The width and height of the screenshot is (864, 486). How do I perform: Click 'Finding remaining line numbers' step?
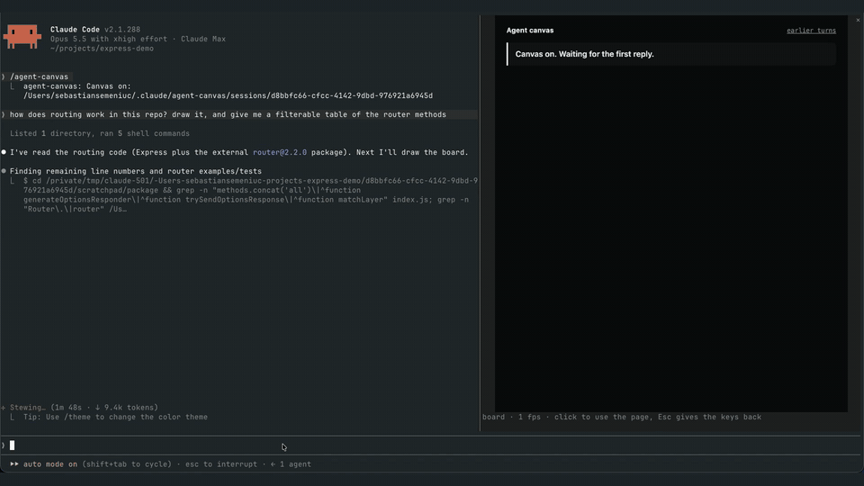pyautogui.click(x=136, y=171)
